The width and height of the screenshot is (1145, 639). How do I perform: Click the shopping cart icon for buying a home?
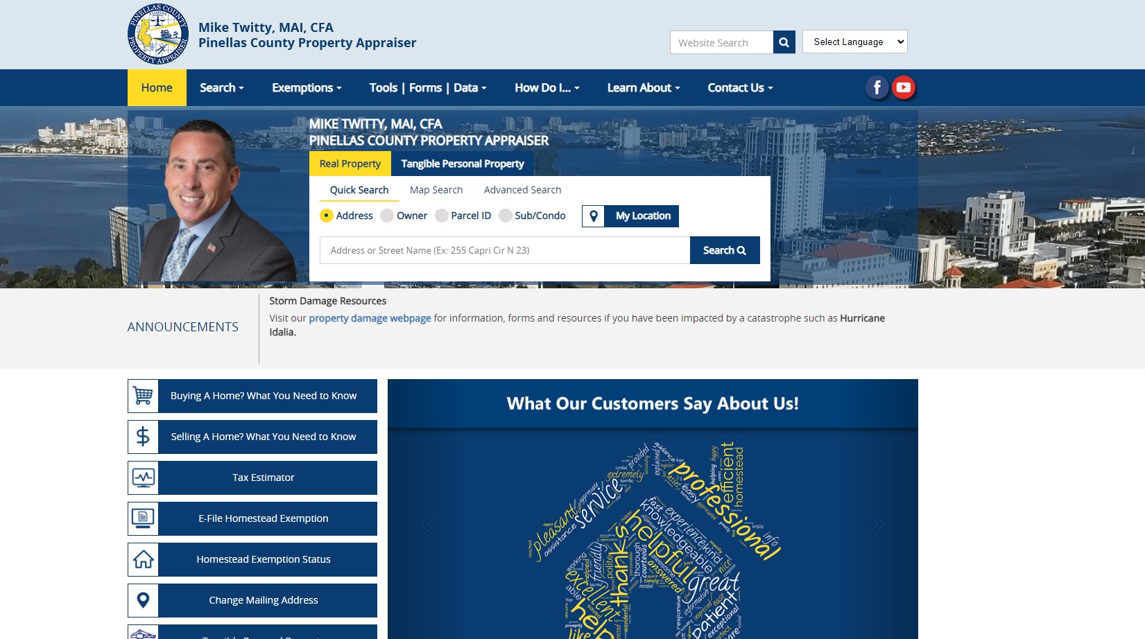(x=143, y=396)
